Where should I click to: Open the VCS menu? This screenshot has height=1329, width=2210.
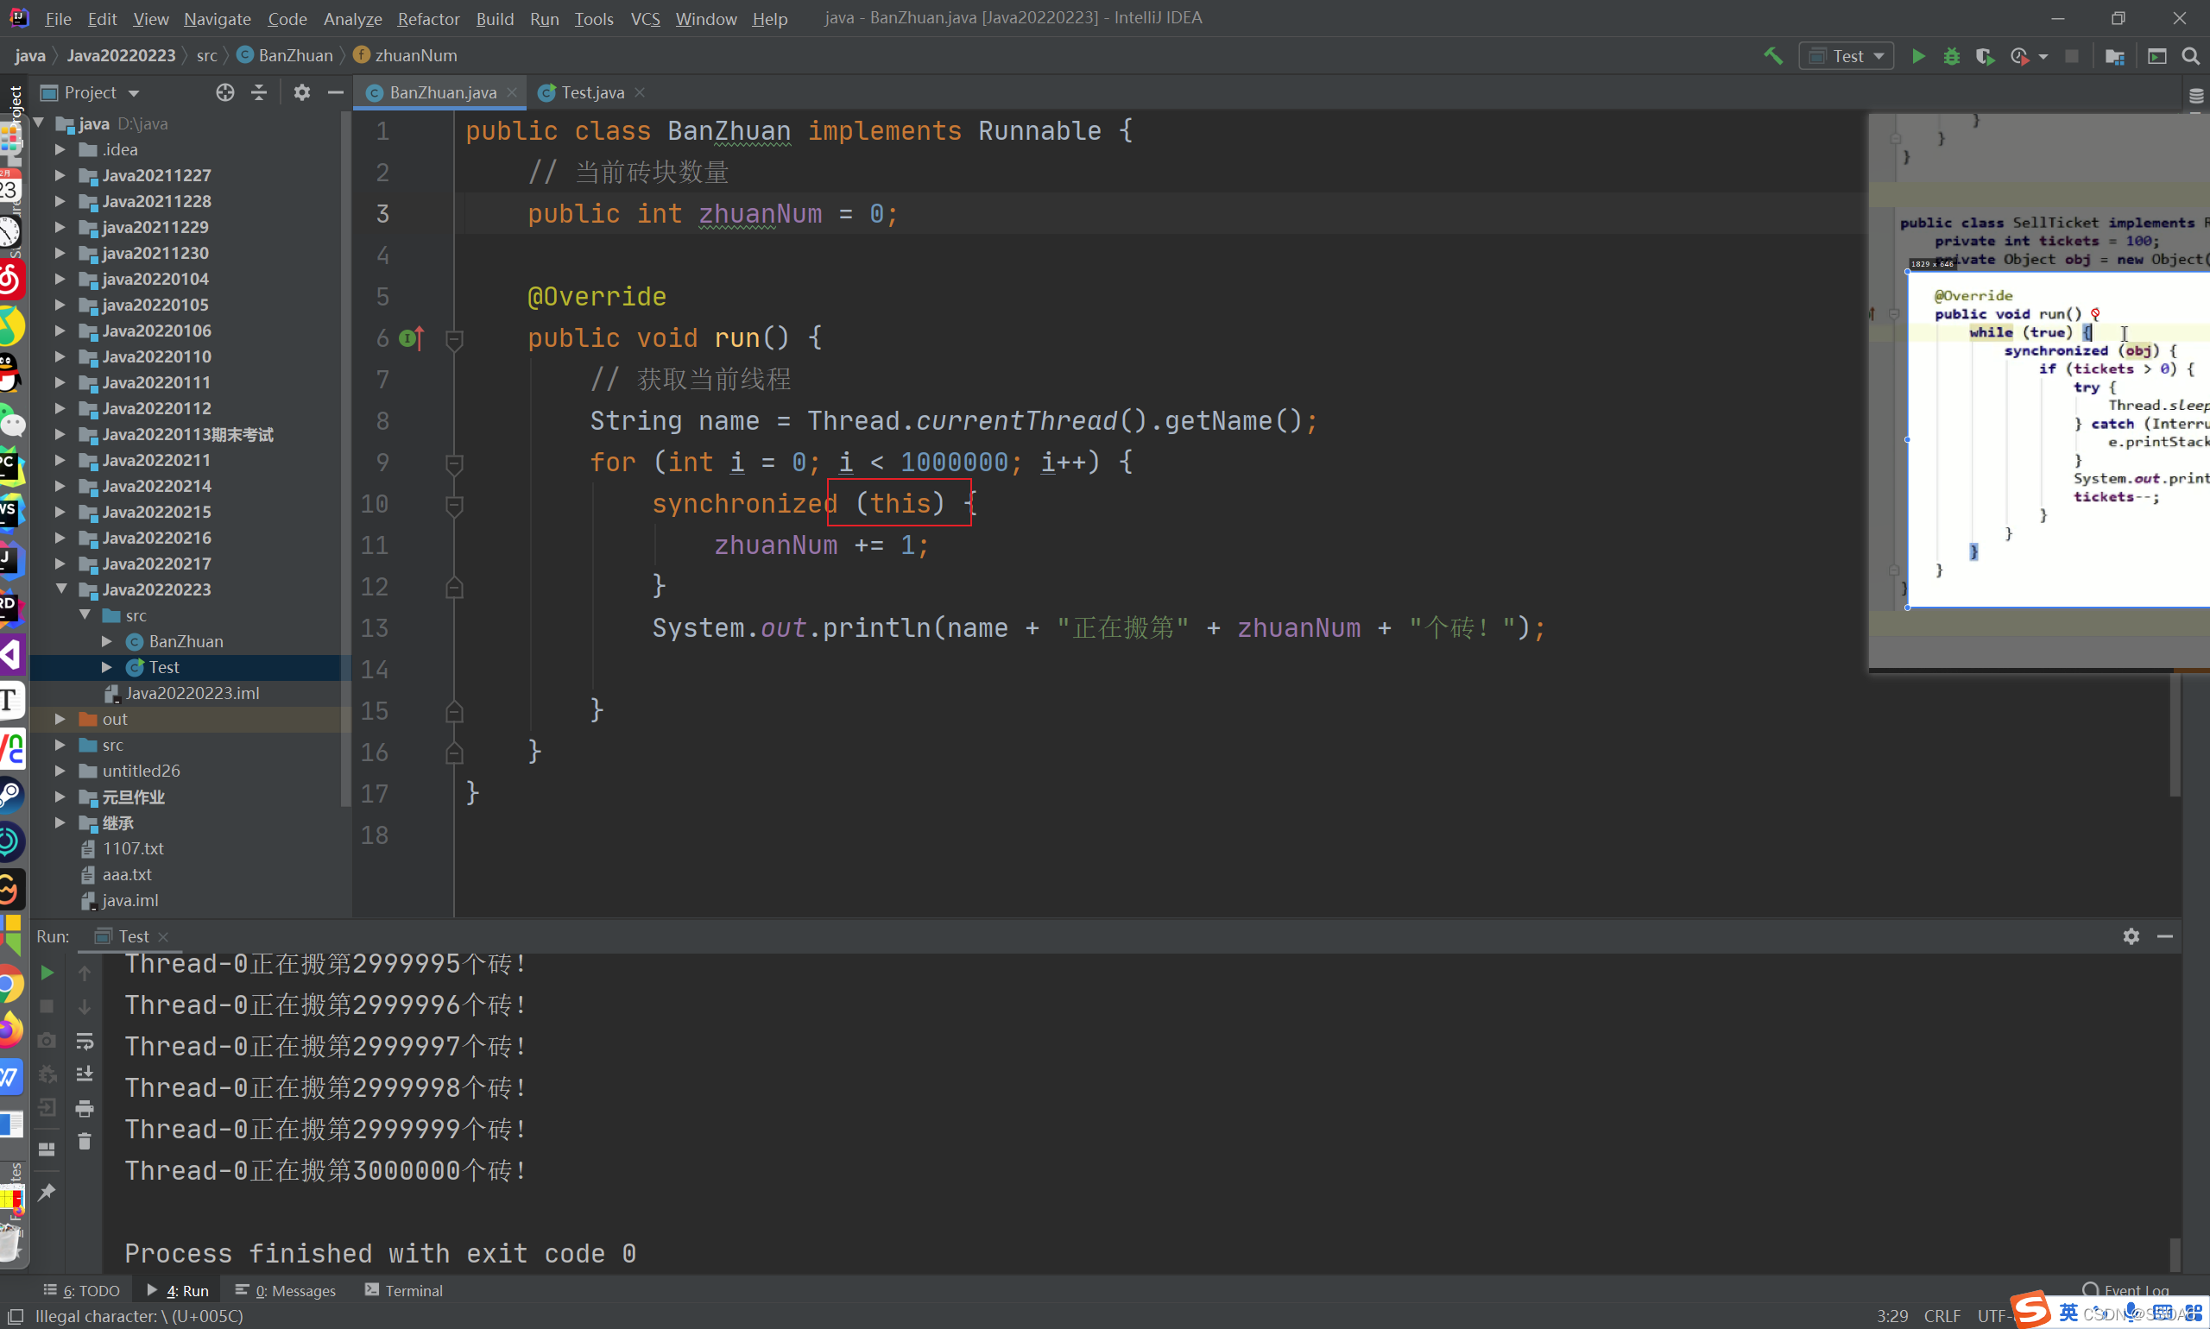coord(645,18)
